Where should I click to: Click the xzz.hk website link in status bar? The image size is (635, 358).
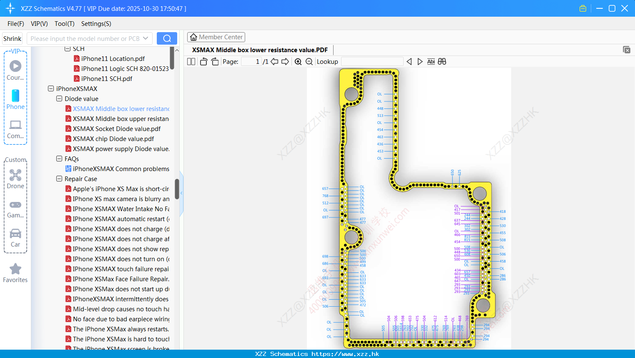(345, 354)
